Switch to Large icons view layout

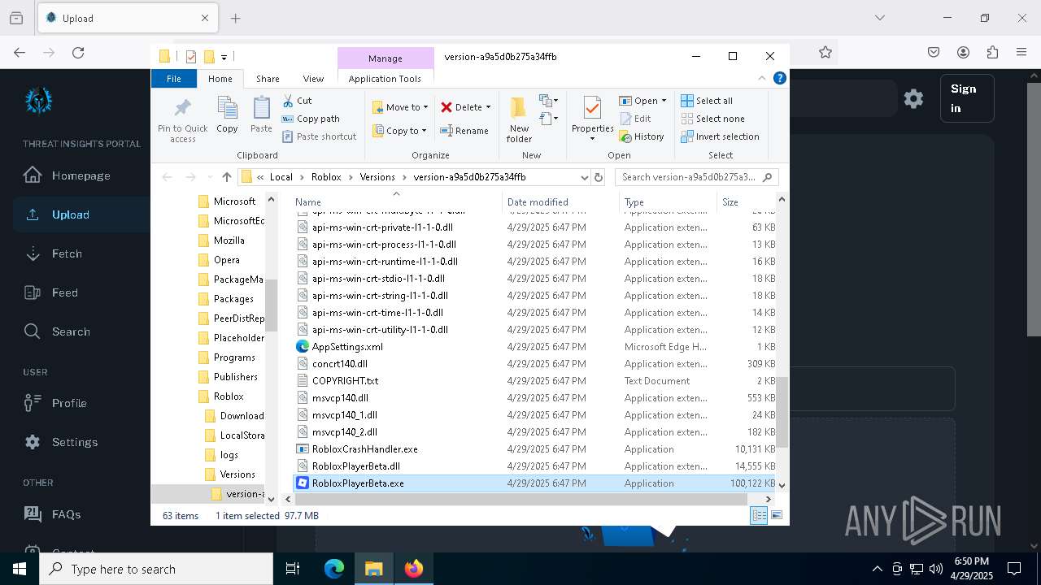tap(777, 515)
